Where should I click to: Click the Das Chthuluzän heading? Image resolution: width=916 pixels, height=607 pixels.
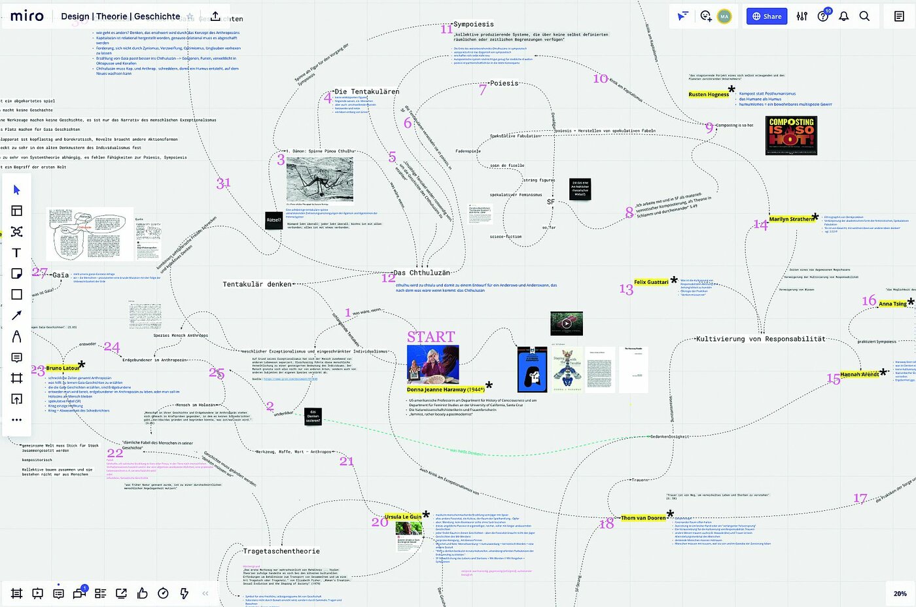tap(421, 273)
